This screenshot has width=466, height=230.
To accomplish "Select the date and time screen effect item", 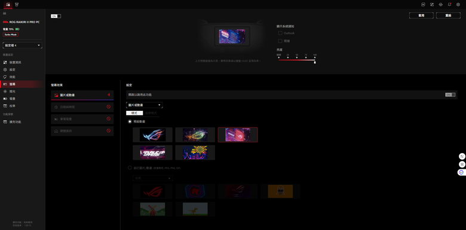I will point(82,107).
